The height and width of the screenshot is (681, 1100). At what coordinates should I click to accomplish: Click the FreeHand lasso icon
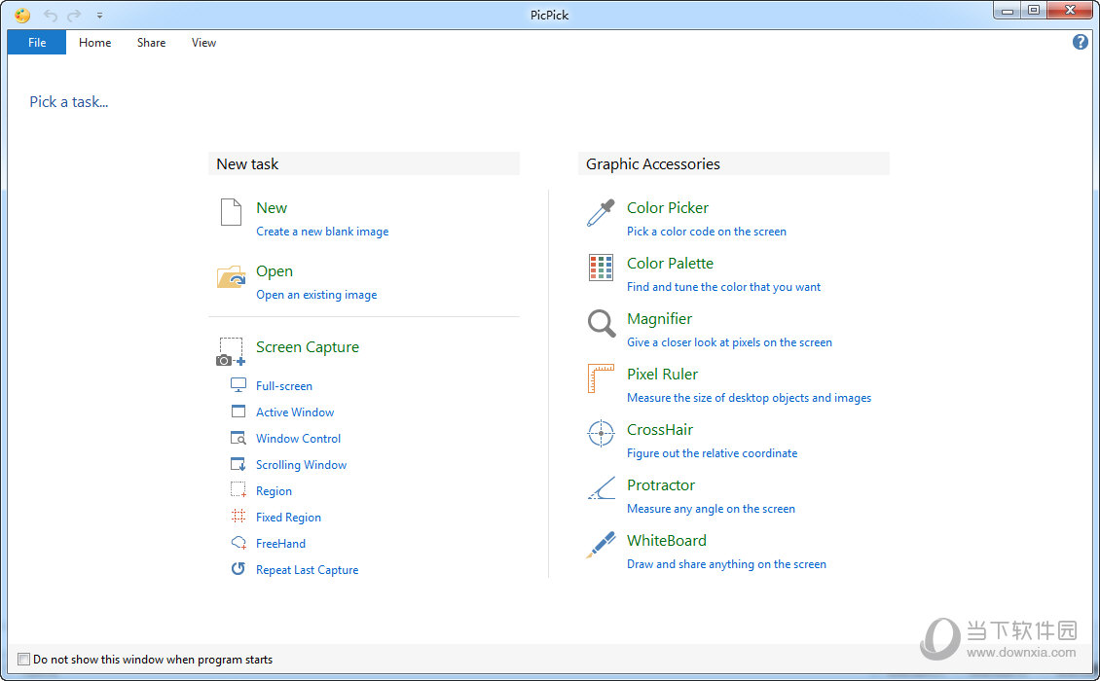pyautogui.click(x=238, y=543)
